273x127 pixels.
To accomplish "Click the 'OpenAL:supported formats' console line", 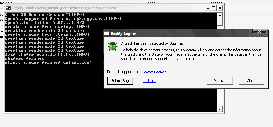I will coord(63,19).
